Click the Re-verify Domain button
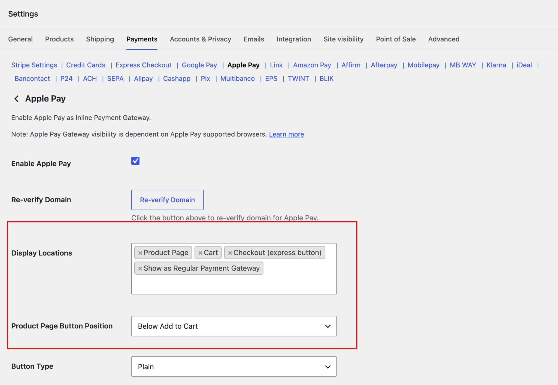558x385 pixels. (167, 200)
